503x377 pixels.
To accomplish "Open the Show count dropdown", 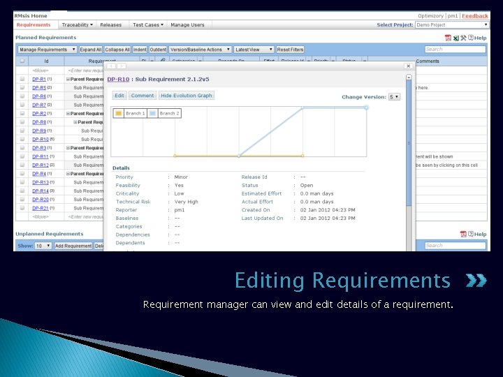I will (x=43, y=246).
